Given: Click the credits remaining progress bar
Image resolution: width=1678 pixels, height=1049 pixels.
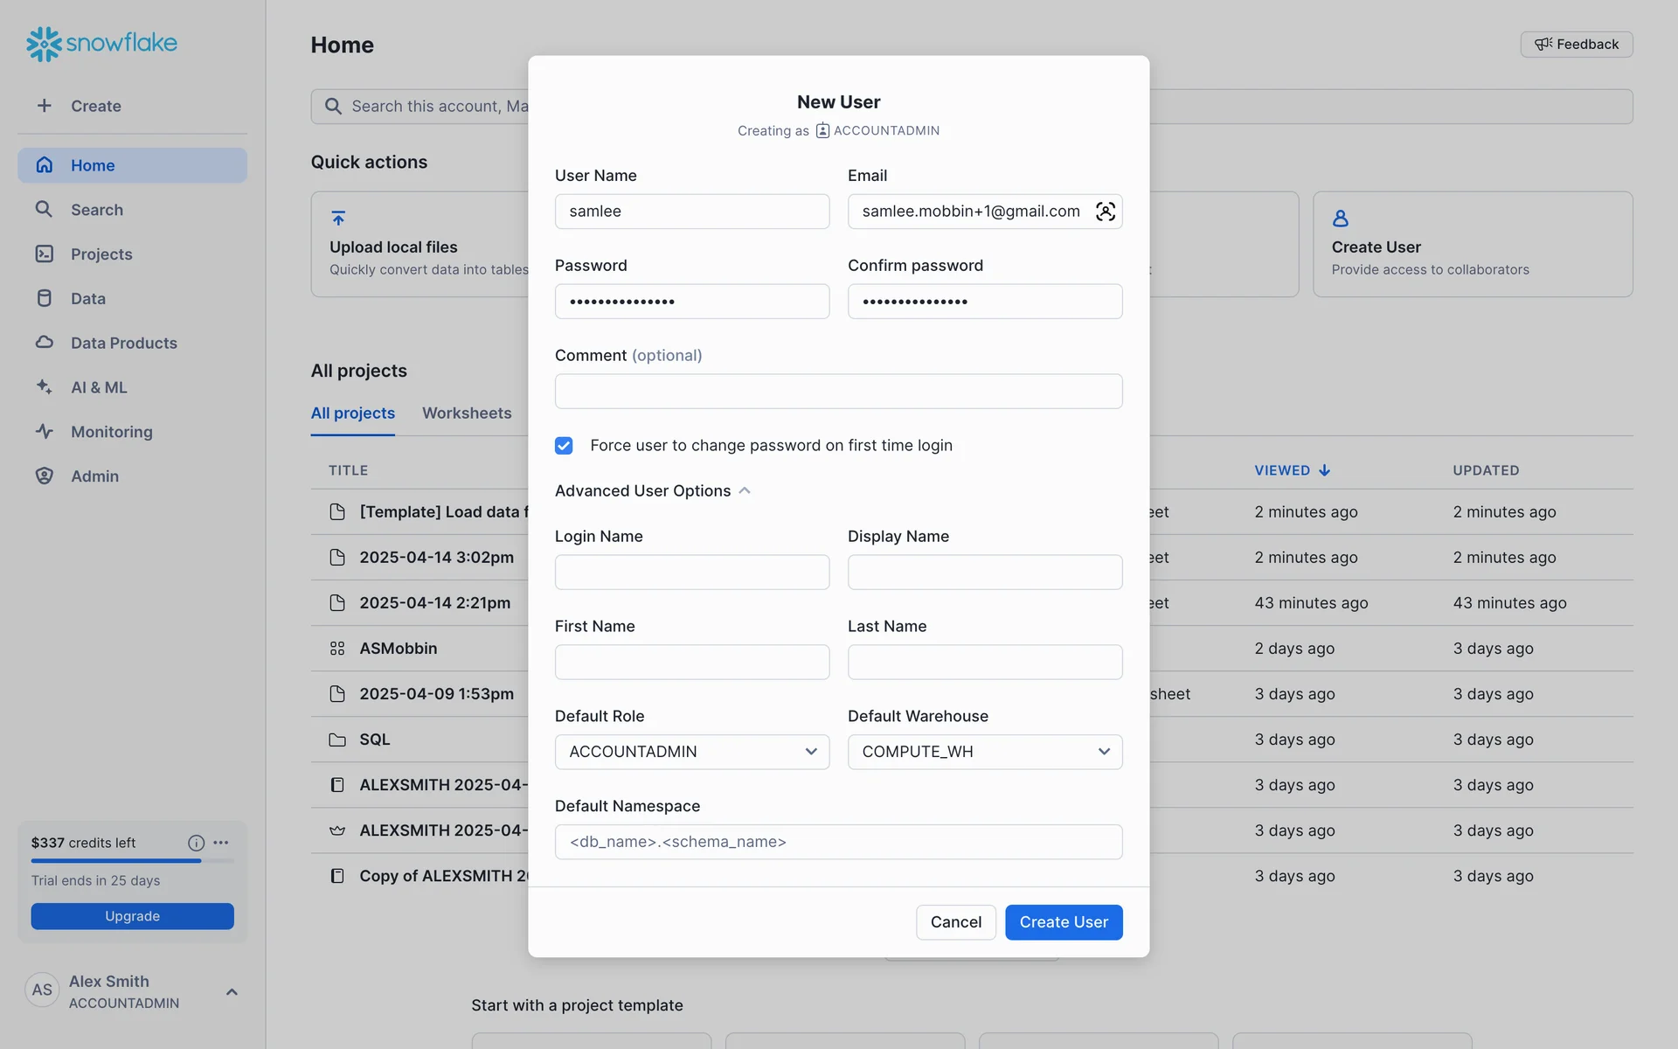Looking at the screenshot, I should coord(132,861).
